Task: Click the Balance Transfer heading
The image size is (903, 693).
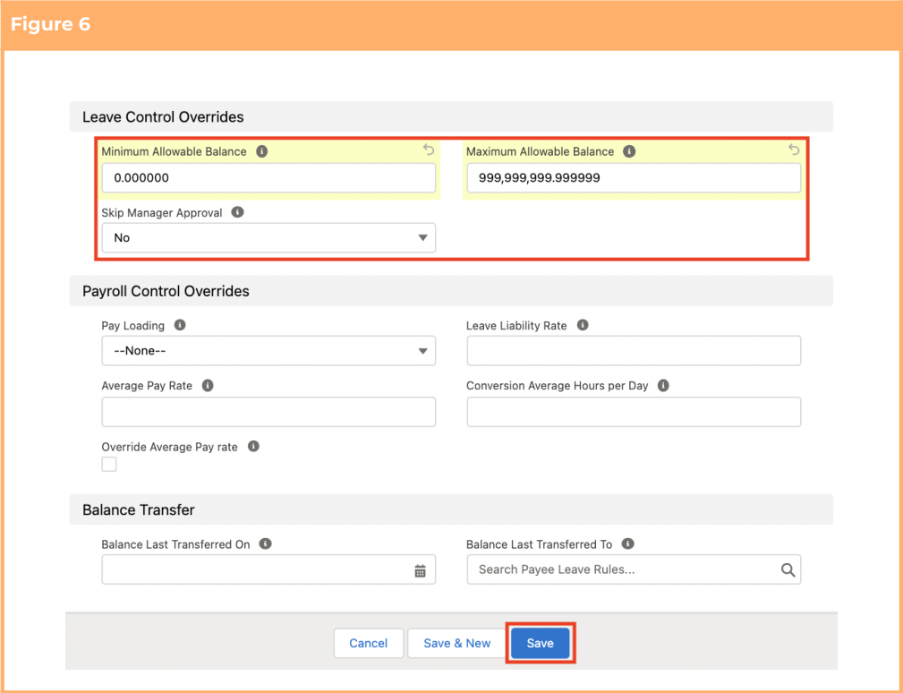Action: click(139, 509)
